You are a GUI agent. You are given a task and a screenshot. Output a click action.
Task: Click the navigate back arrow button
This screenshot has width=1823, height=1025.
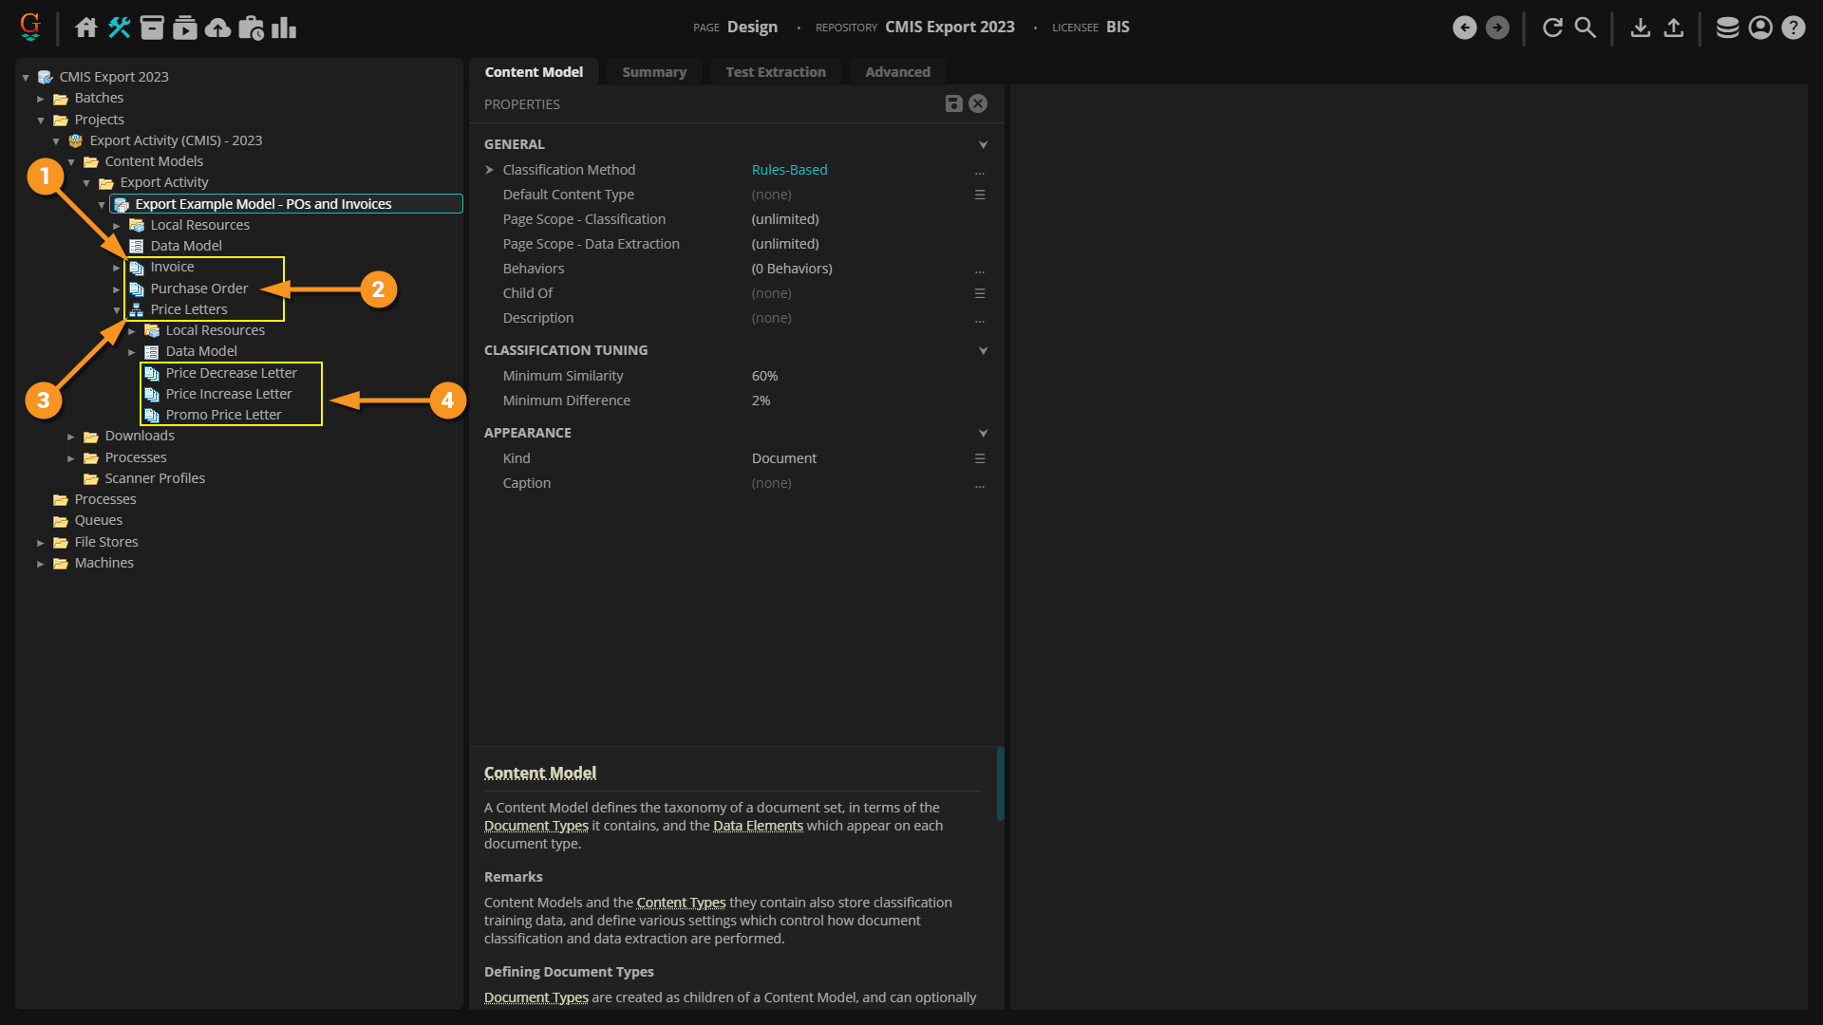tap(1464, 28)
